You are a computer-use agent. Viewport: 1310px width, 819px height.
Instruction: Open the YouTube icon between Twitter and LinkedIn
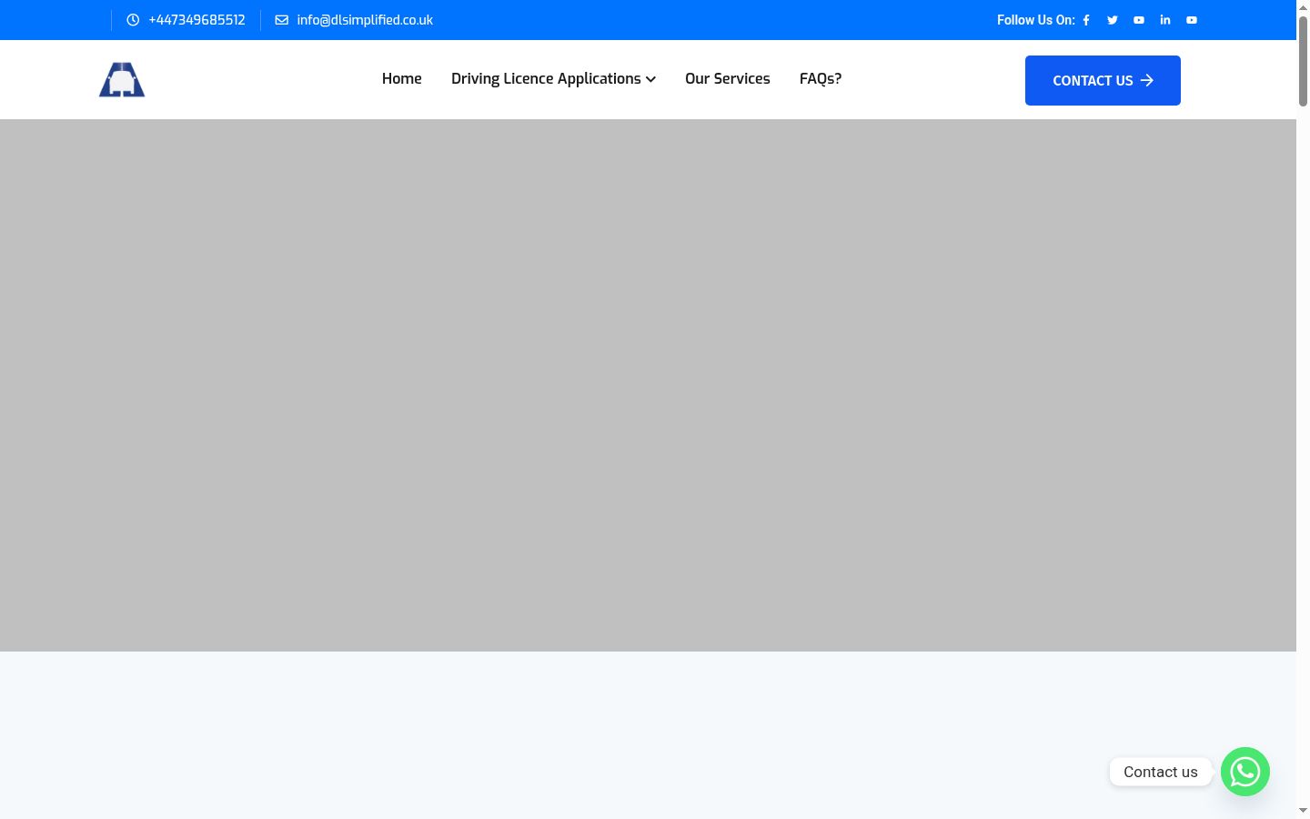1139,20
